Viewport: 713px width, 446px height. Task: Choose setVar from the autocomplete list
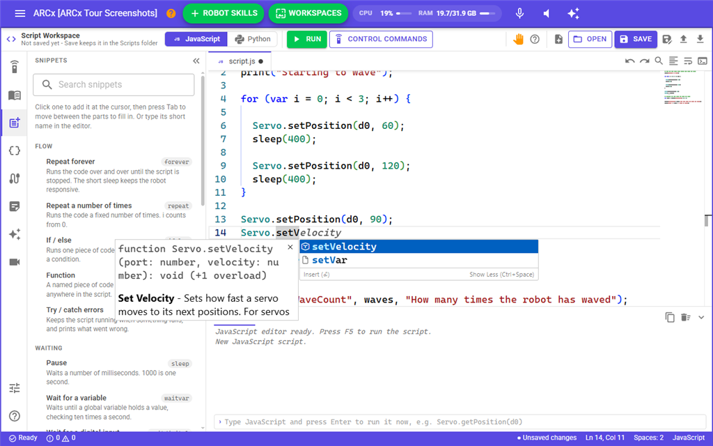click(418, 260)
